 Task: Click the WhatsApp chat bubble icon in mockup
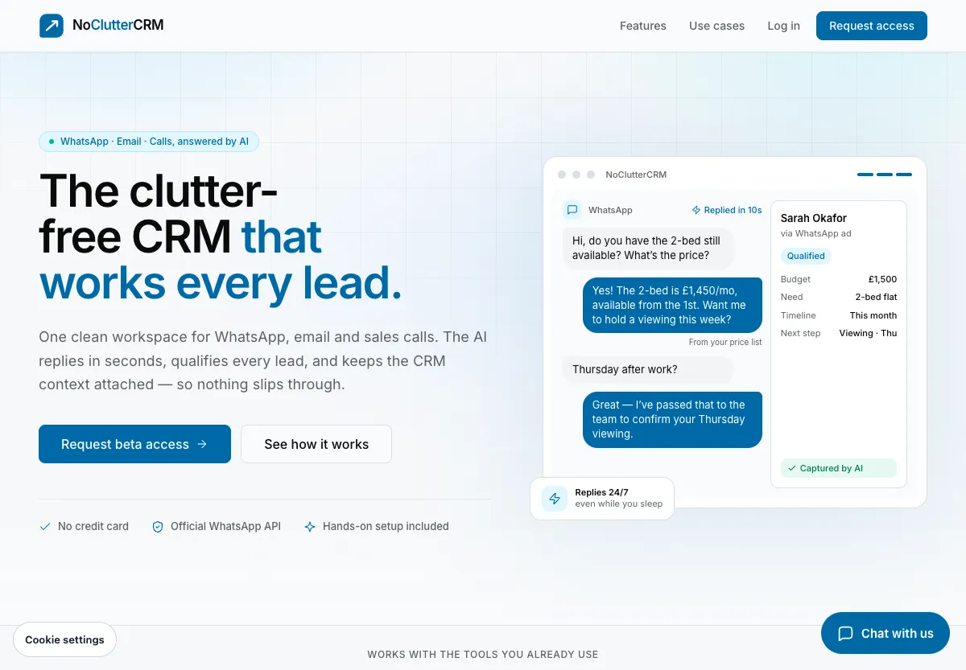pyautogui.click(x=572, y=210)
